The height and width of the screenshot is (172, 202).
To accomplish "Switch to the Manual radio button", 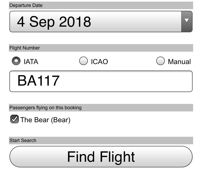I will point(161,61).
